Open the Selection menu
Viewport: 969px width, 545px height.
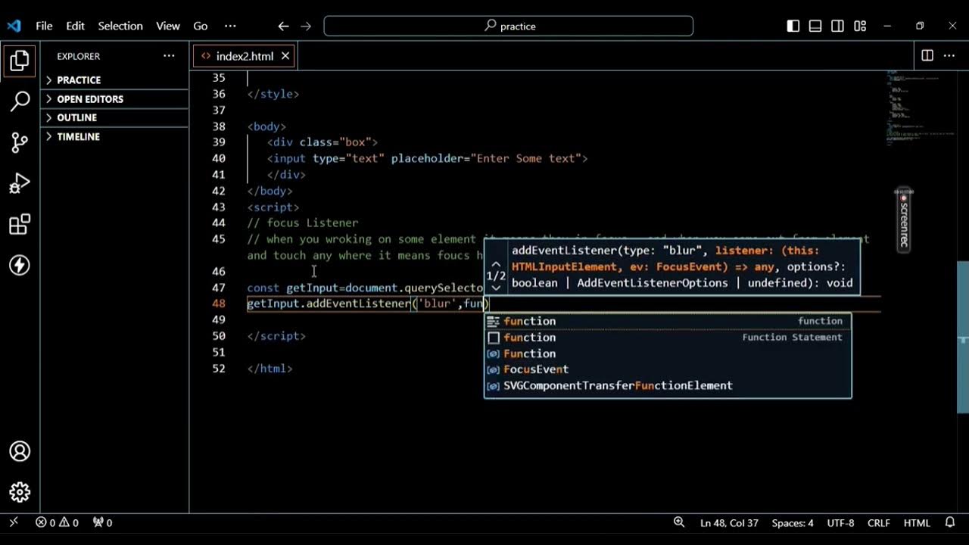(x=120, y=26)
